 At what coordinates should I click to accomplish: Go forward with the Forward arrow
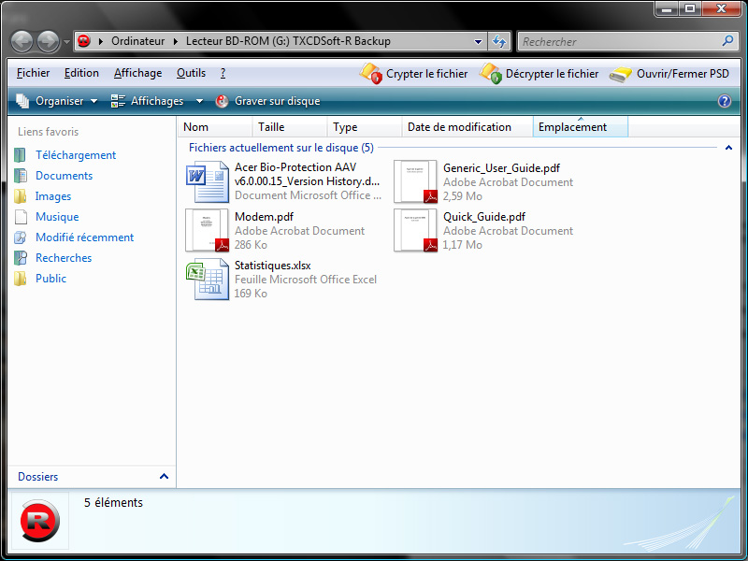(x=49, y=41)
